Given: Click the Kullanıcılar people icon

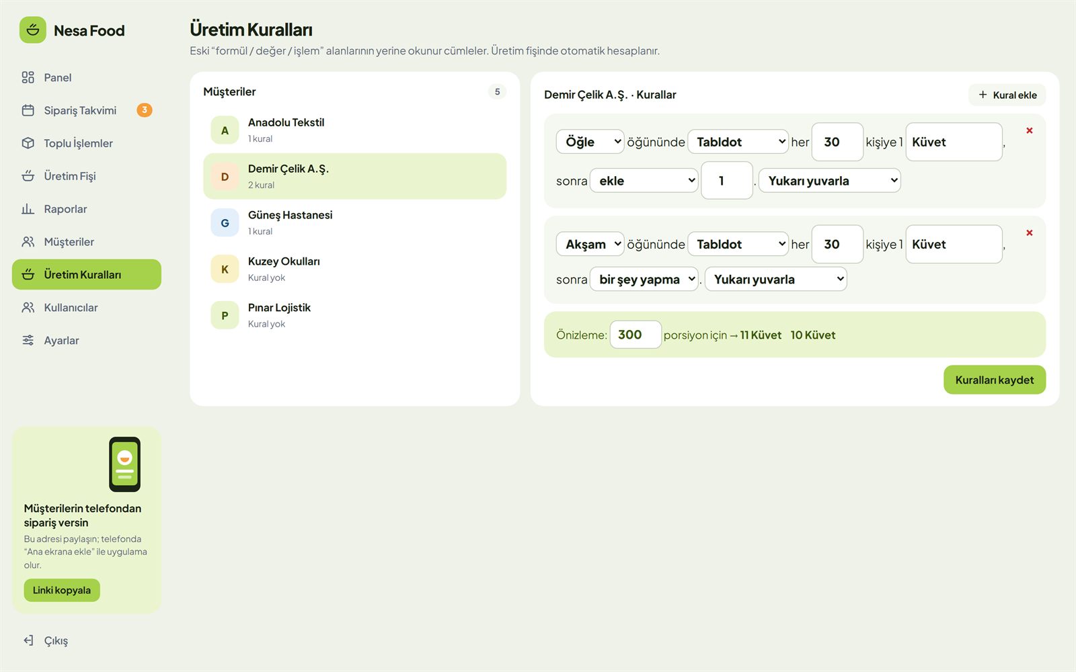Looking at the screenshot, I should pos(28,308).
